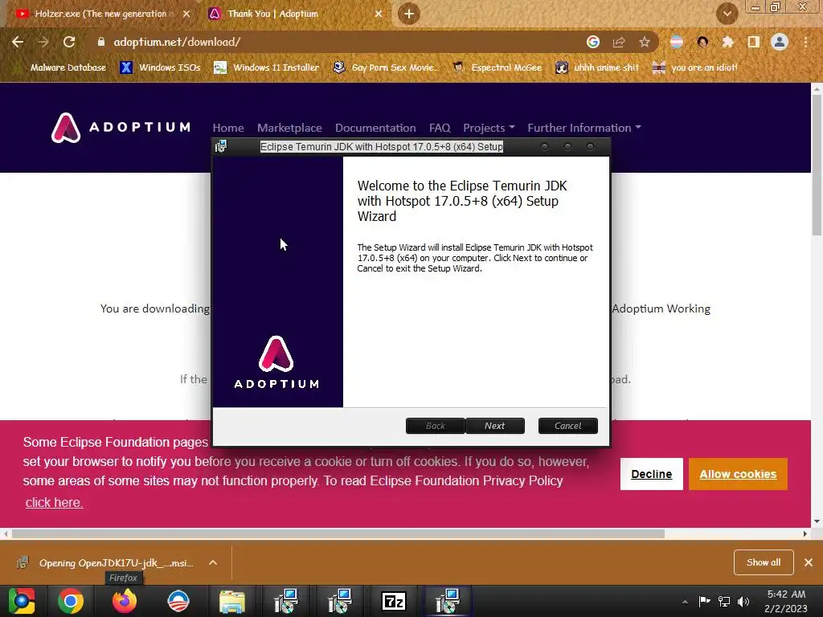The image size is (823, 617).
Task: Follow the 'click here.' privacy link
Action: 54,502
